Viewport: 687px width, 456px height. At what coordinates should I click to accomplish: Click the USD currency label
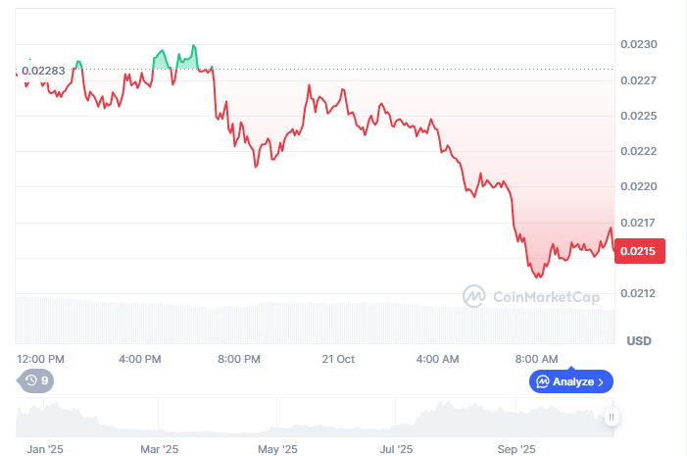(639, 340)
